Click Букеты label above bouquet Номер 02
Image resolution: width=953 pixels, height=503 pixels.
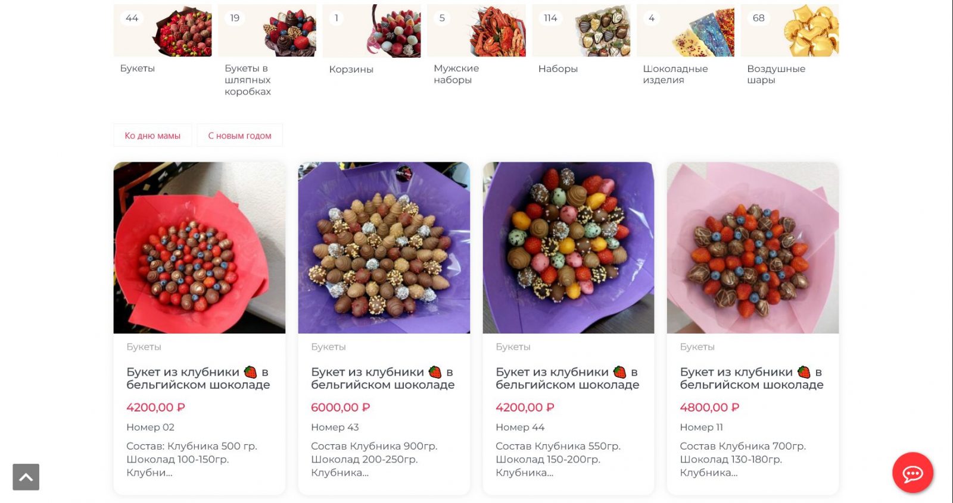click(x=144, y=347)
